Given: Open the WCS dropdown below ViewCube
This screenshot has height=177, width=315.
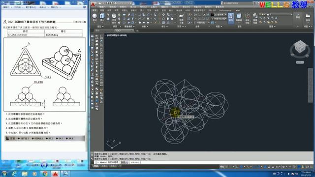Looking at the screenshot, I should (x=300, y=62).
